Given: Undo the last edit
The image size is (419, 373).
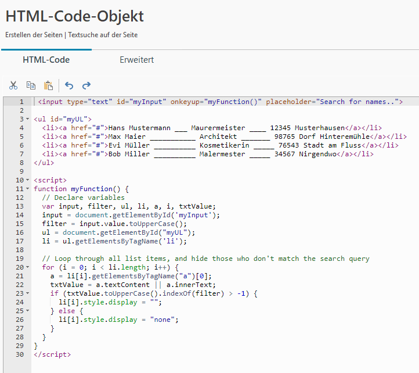Looking at the screenshot, I should pyautogui.click(x=69, y=85).
